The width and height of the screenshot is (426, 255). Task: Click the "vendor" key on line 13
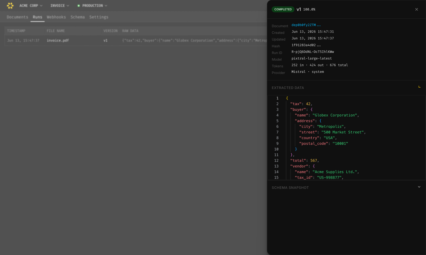299,166
